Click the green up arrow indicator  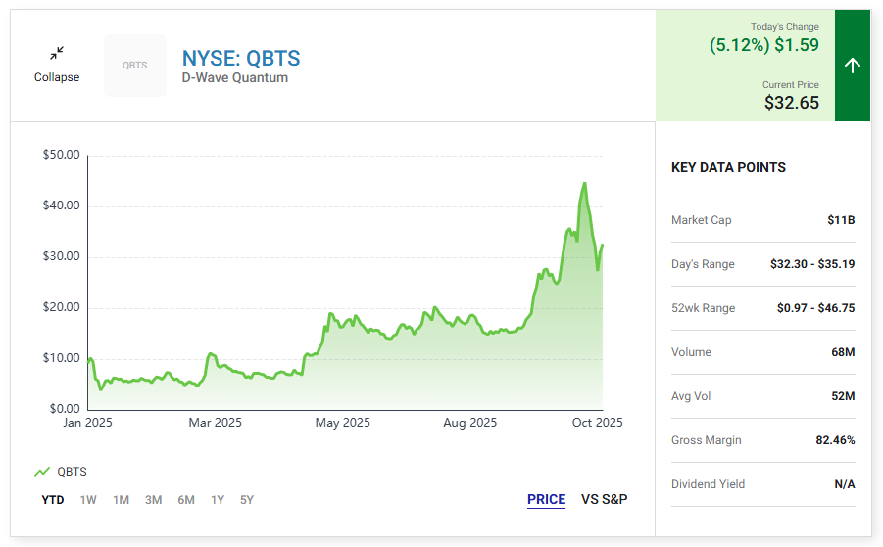pyautogui.click(x=852, y=66)
